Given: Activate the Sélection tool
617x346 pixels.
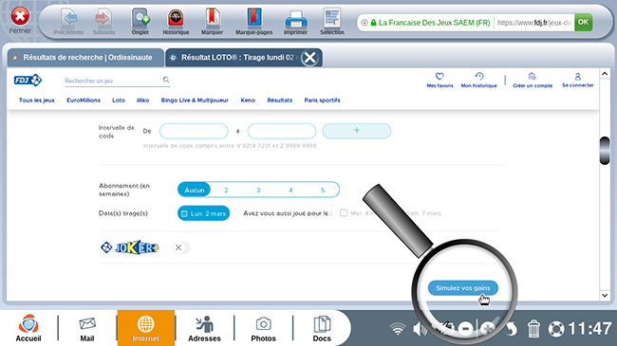Looking at the screenshot, I should tap(332, 22).
